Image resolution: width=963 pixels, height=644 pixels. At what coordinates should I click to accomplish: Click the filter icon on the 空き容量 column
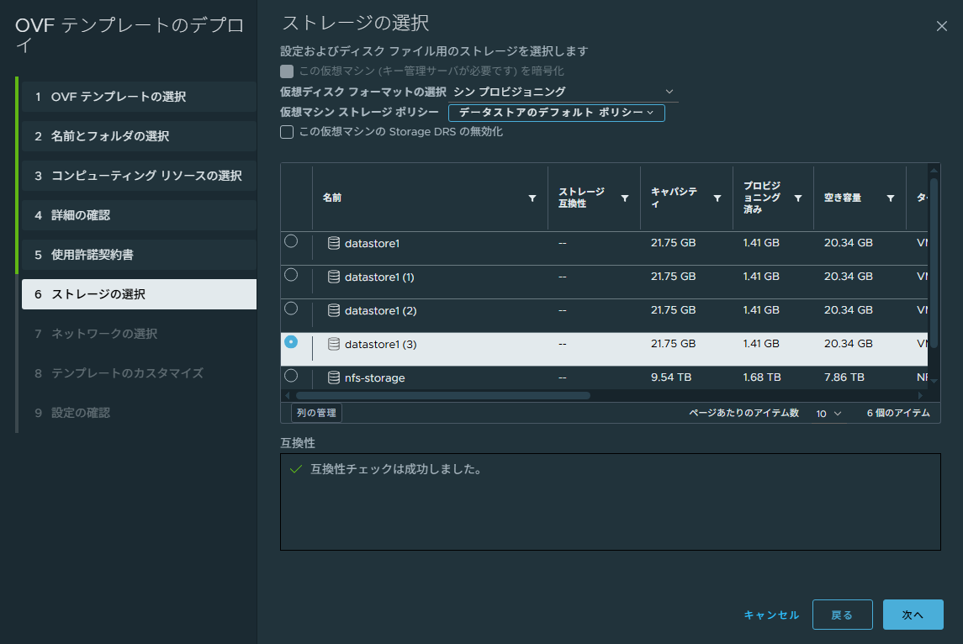tap(891, 198)
